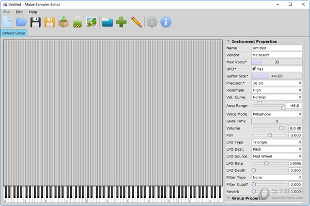Open the LFO Dest. Pitch dropdown
The image size is (310, 206).
277,149
